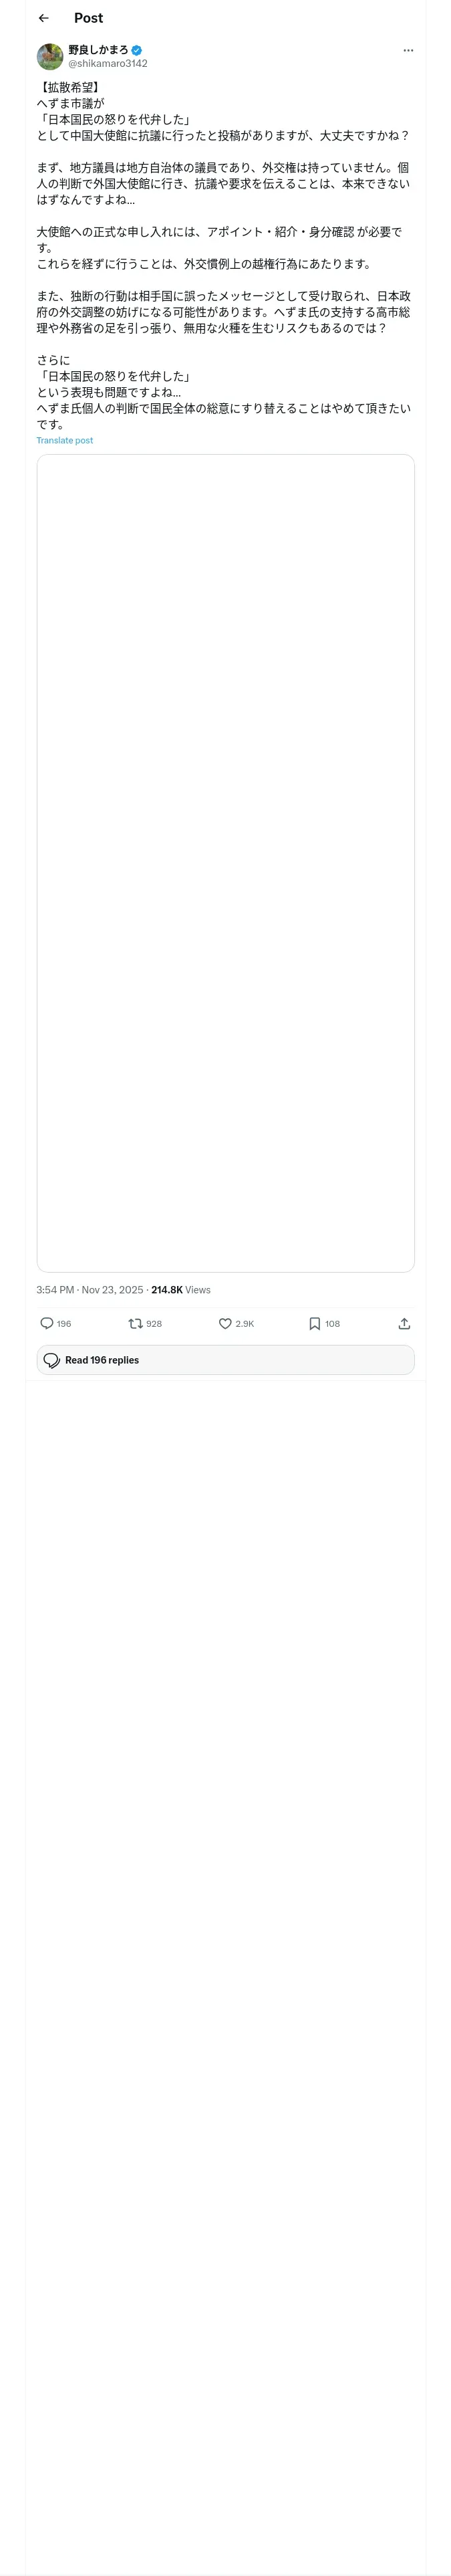
Task: Open the more options ellipsis menu
Action: pyautogui.click(x=408, y=50)
